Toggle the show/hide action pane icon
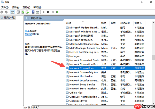 pyautogui.click(x=38, y=12)
